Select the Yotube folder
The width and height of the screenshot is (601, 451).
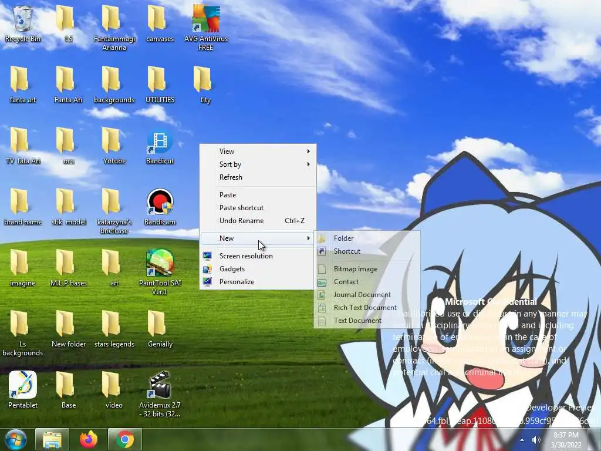114,146
